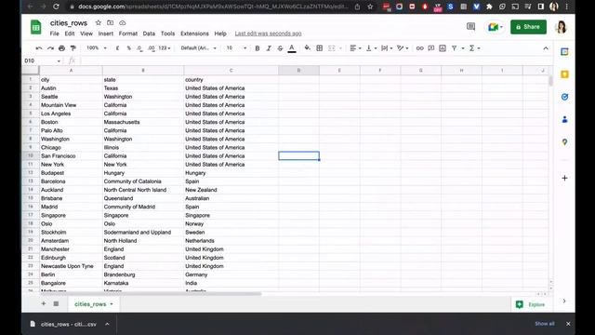Open text wrapping dropdown

point(387,48)
